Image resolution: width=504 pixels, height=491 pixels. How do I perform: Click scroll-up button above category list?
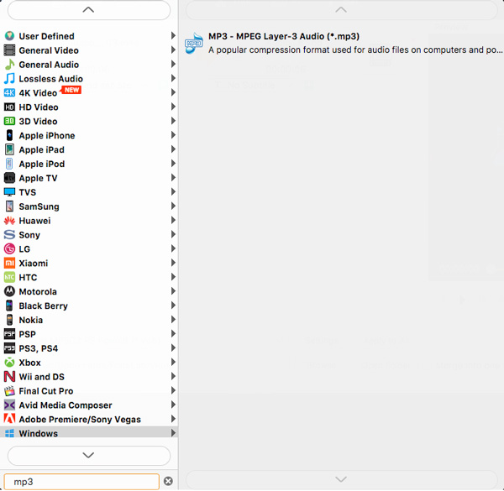click(89, 10)
